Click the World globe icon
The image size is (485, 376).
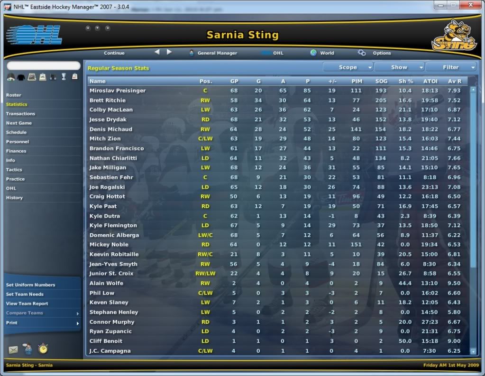click(x=313, y=53)
